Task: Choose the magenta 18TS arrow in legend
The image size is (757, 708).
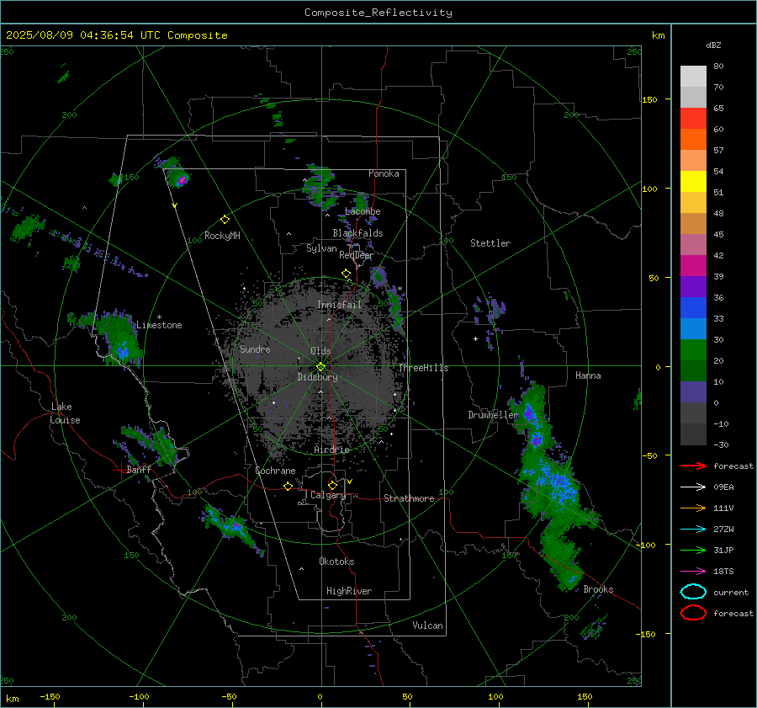Action: tap(693, 572)
